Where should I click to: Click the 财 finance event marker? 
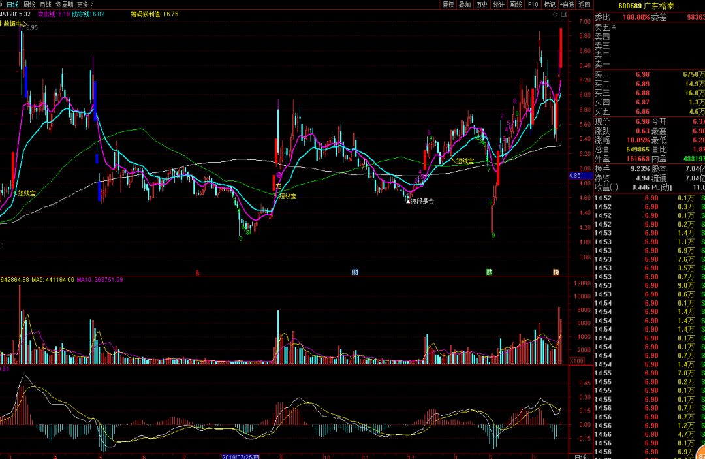tap(355, 271)
